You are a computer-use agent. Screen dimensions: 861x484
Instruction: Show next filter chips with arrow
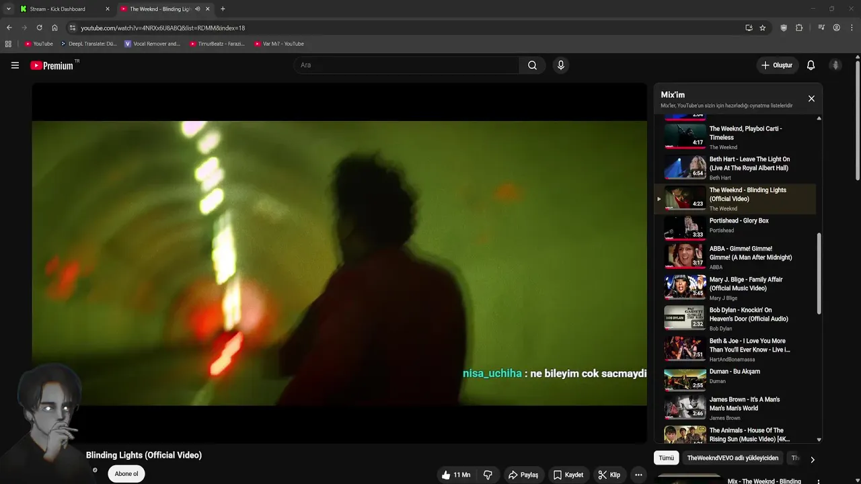click(x=812, y=460)
